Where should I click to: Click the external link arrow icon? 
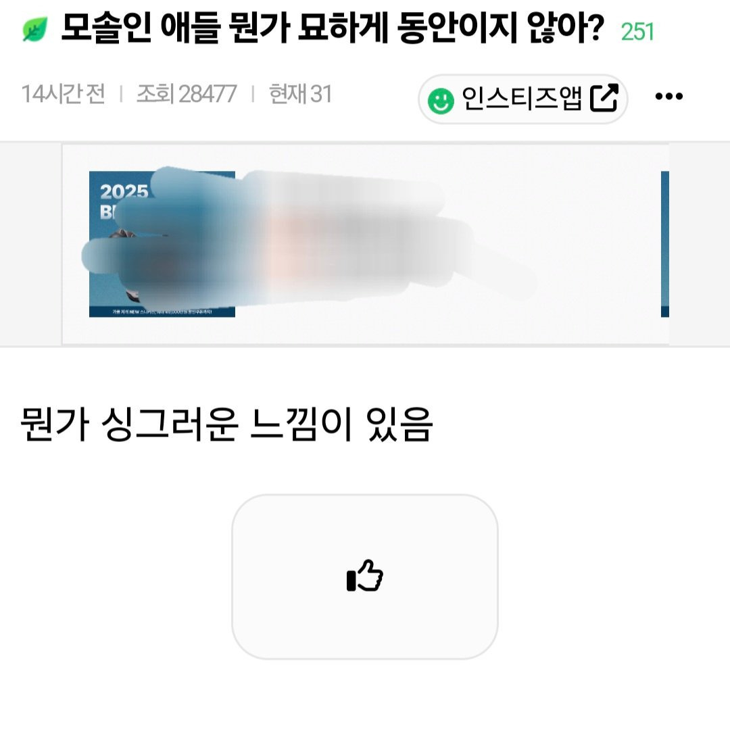tap(604, 98)
